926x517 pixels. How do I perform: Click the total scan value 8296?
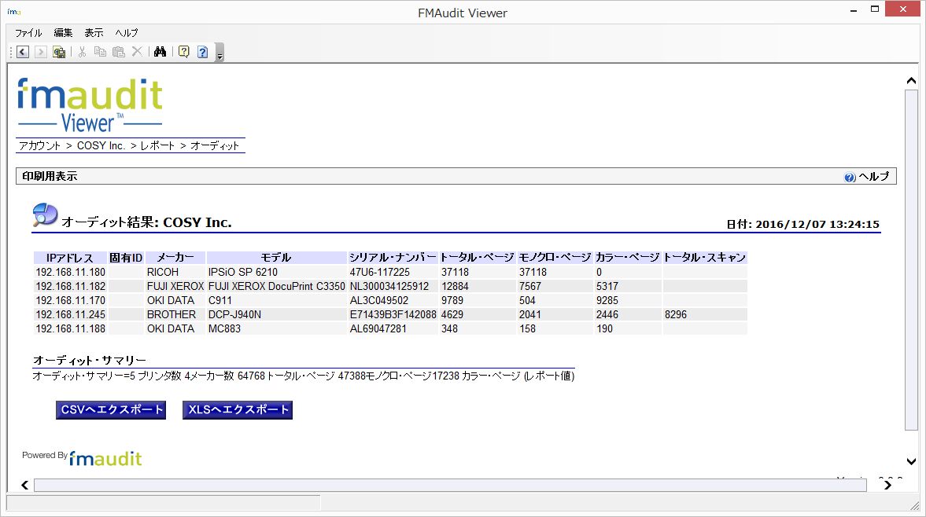coord(676,315)
